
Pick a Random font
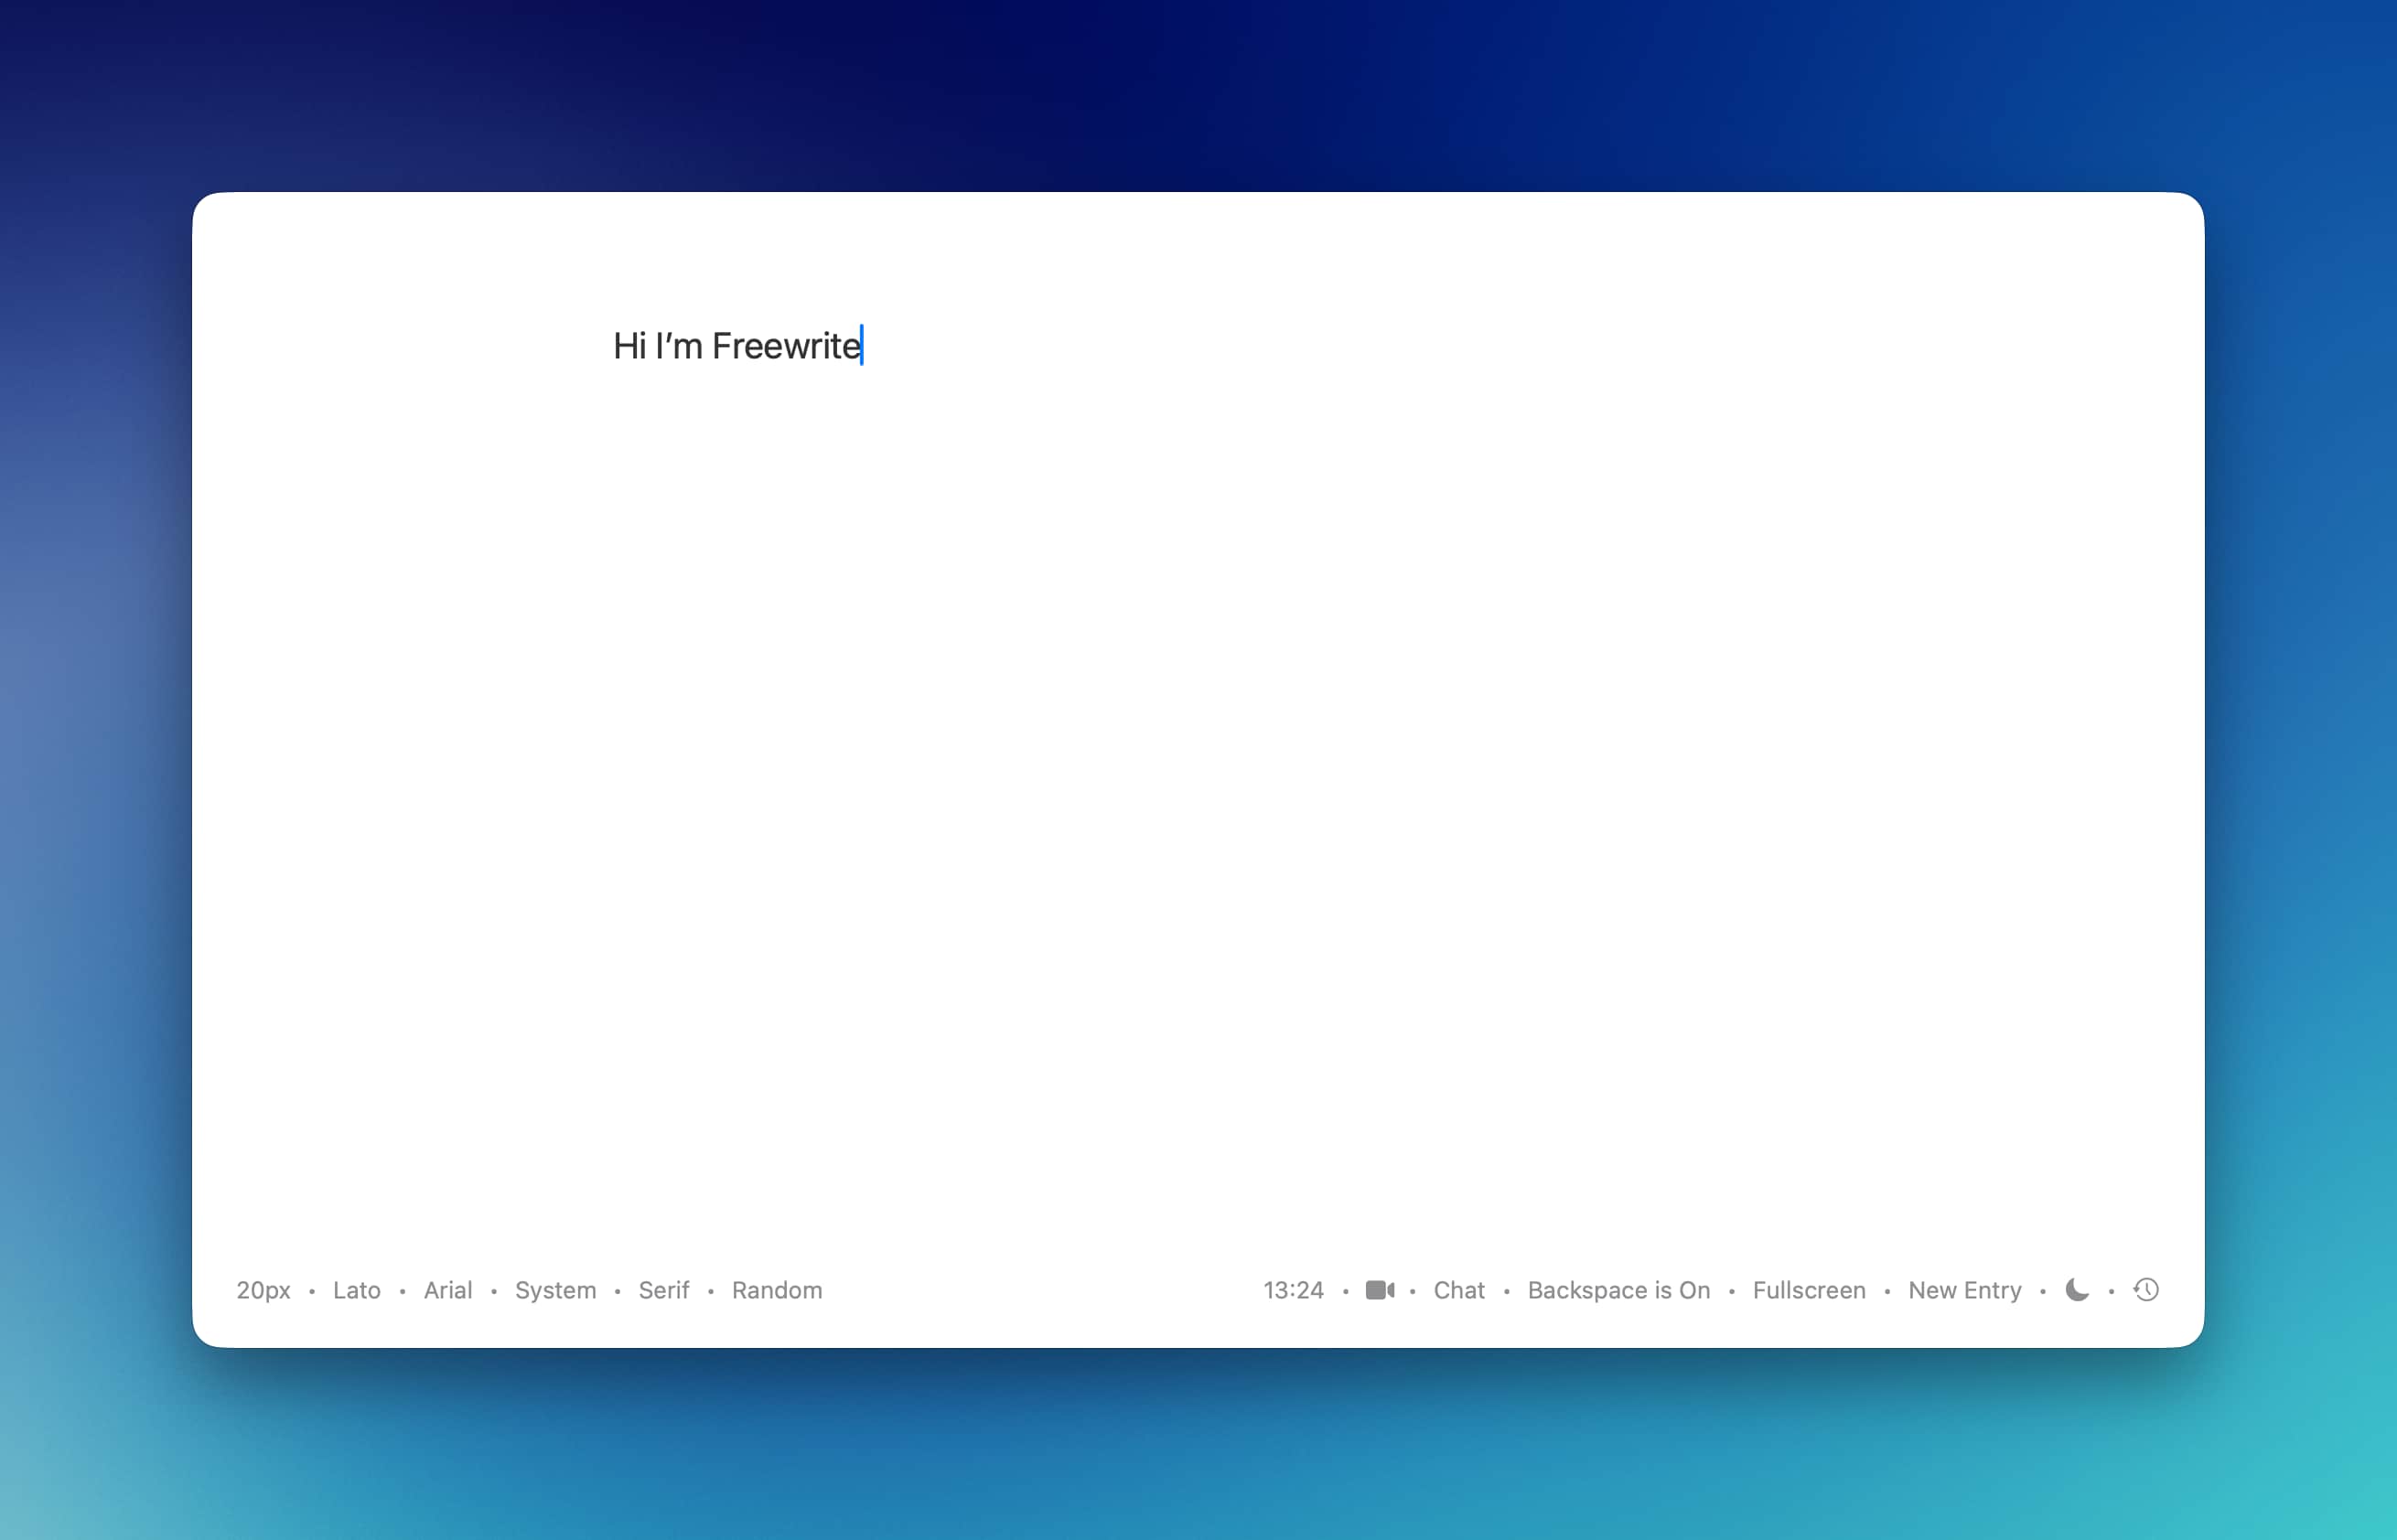(777, 1290)
